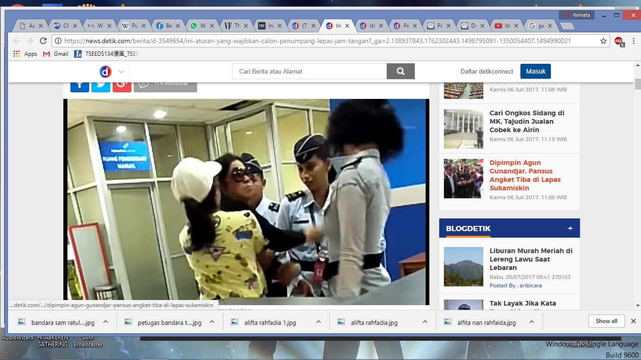This screenshot has height=360, width=641.
Task: Switch to the Google 'pe' tab
Action: pos(540,26)
